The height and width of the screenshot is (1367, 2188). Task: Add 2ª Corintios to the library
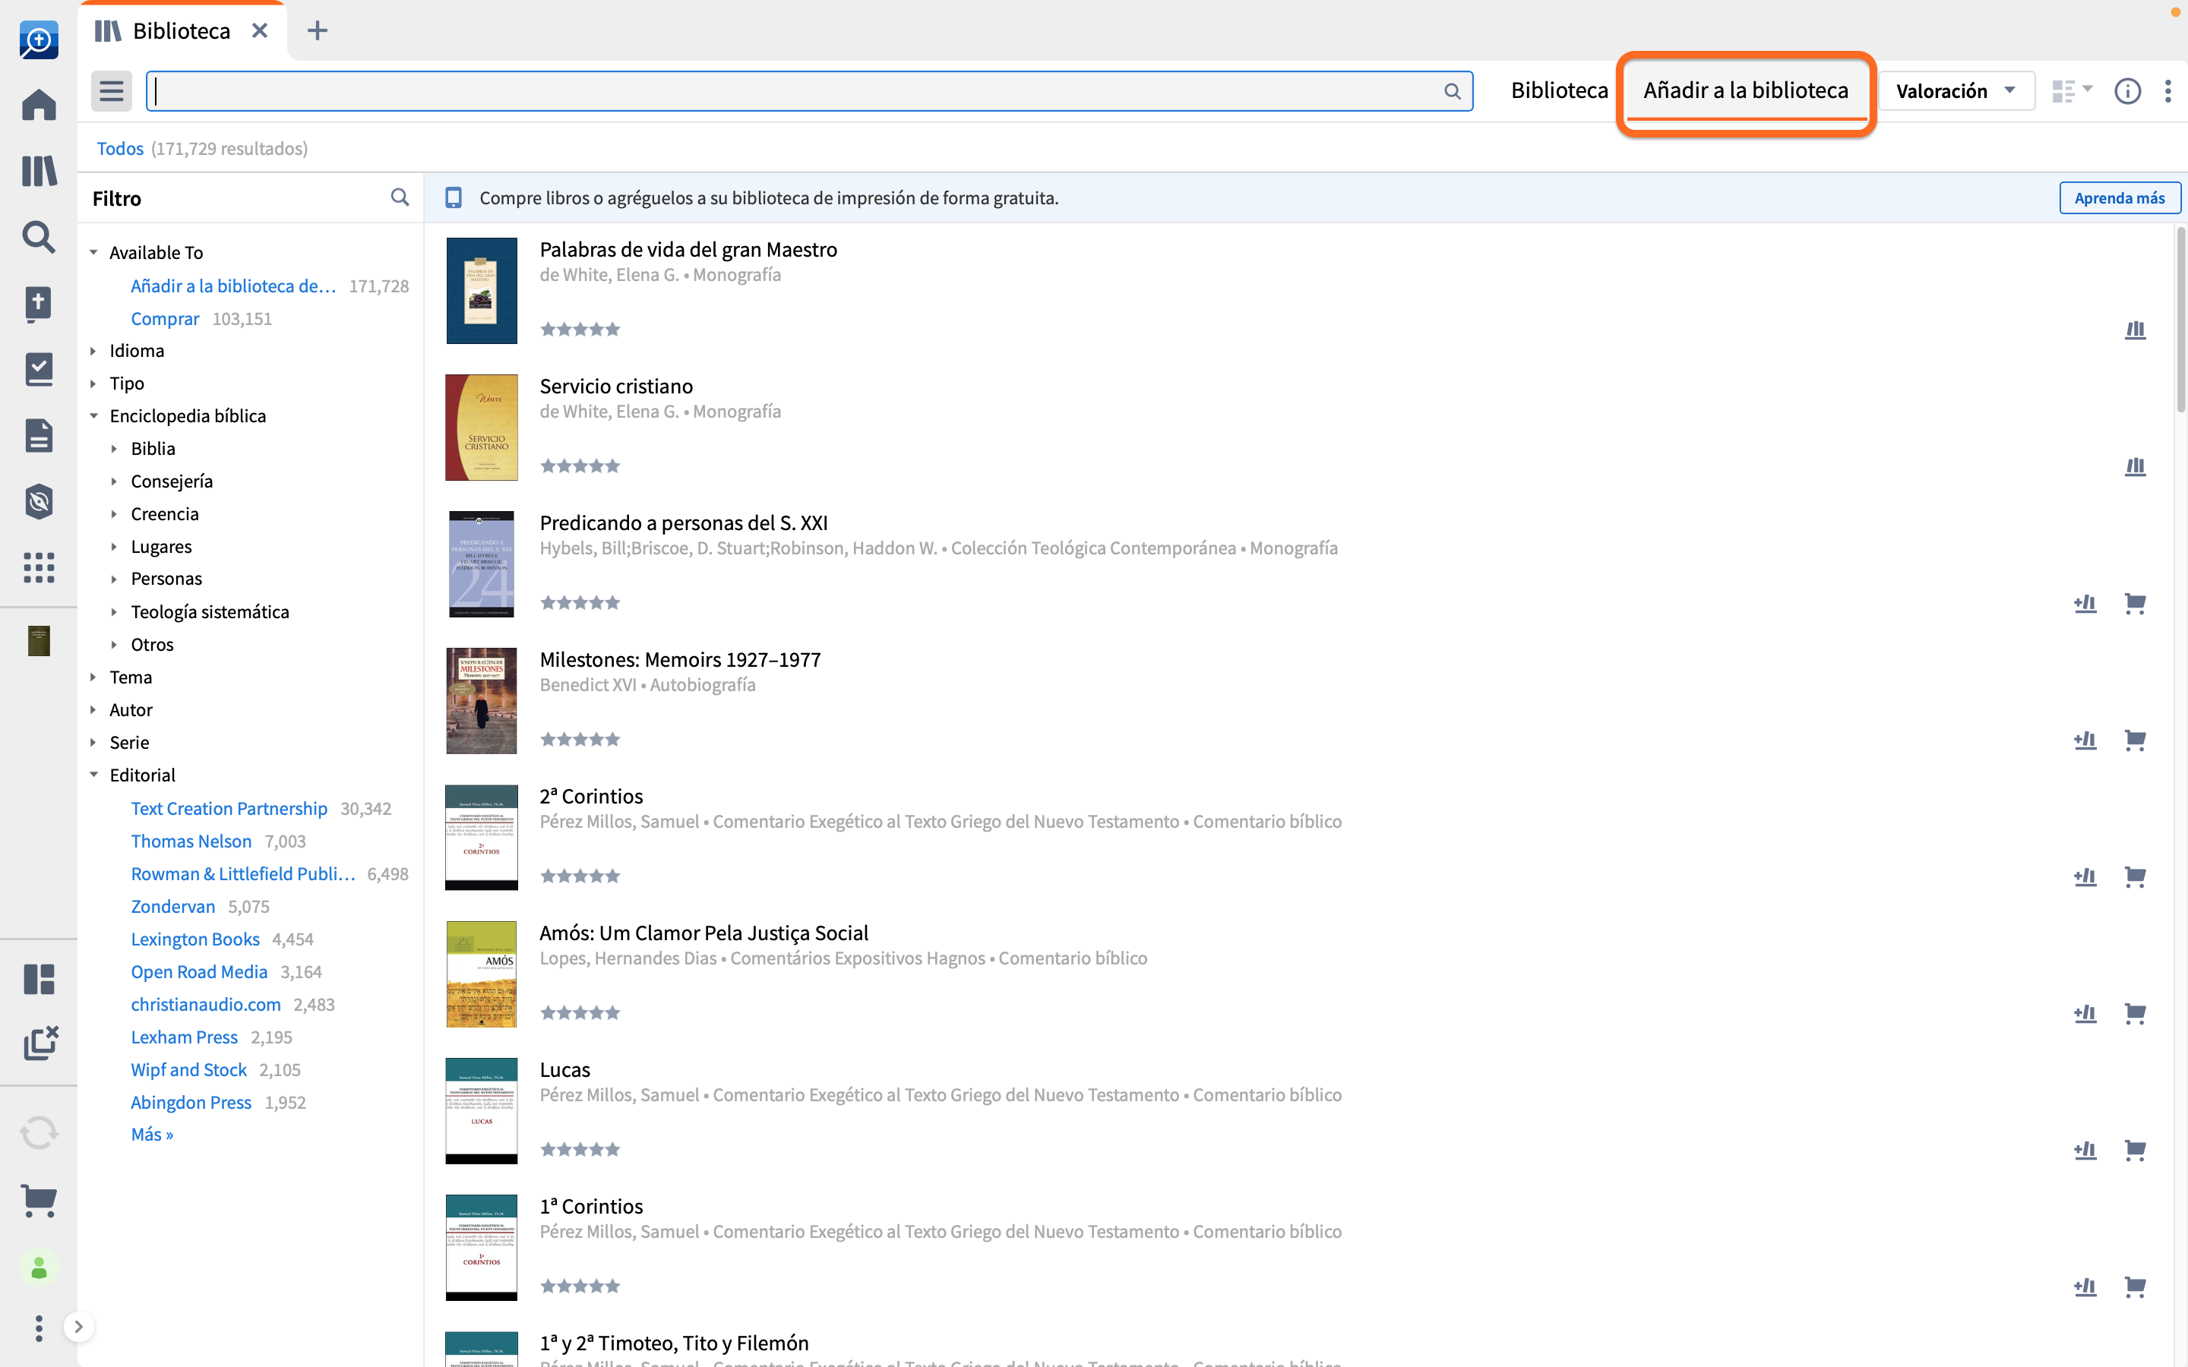point(2085,876)
